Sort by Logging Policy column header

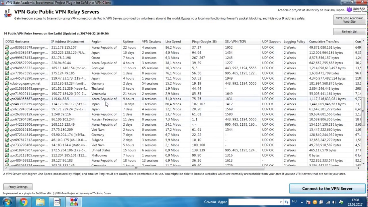[294, 42]
